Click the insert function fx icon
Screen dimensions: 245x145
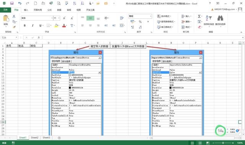39,37
